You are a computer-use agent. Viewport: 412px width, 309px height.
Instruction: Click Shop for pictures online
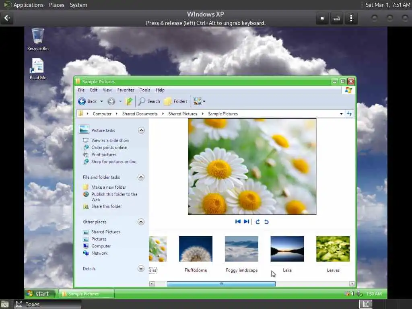pos(114,162)
